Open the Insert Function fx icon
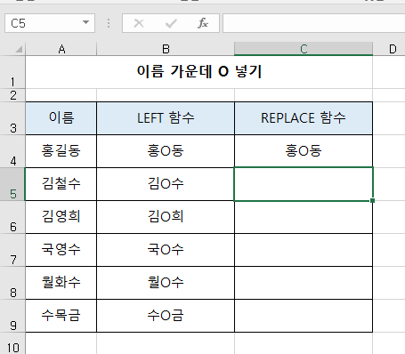Viewport: 405px width, 354px height. [203, 23]
